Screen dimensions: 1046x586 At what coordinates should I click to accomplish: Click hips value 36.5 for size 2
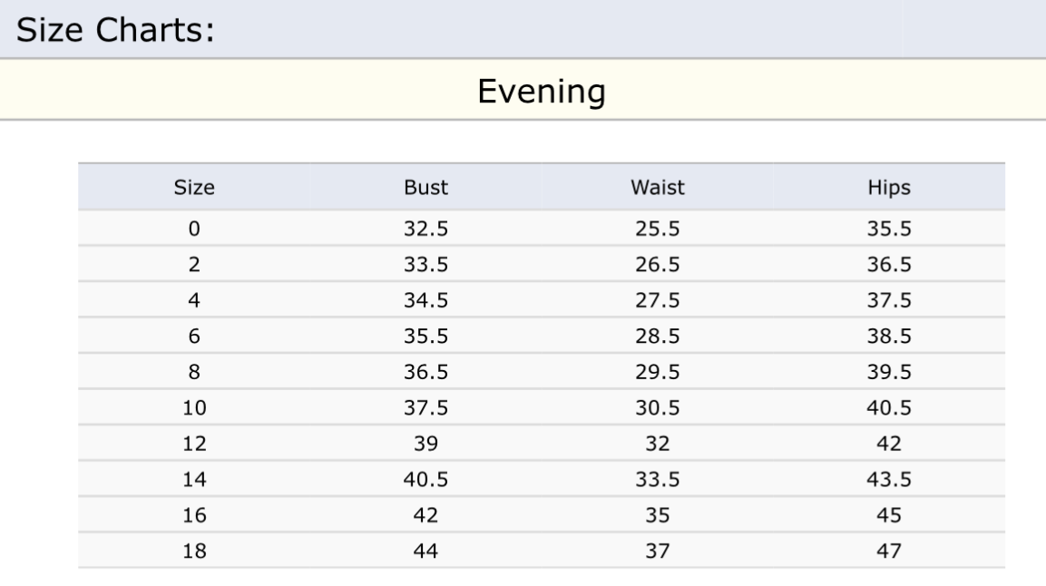point(889,265)
